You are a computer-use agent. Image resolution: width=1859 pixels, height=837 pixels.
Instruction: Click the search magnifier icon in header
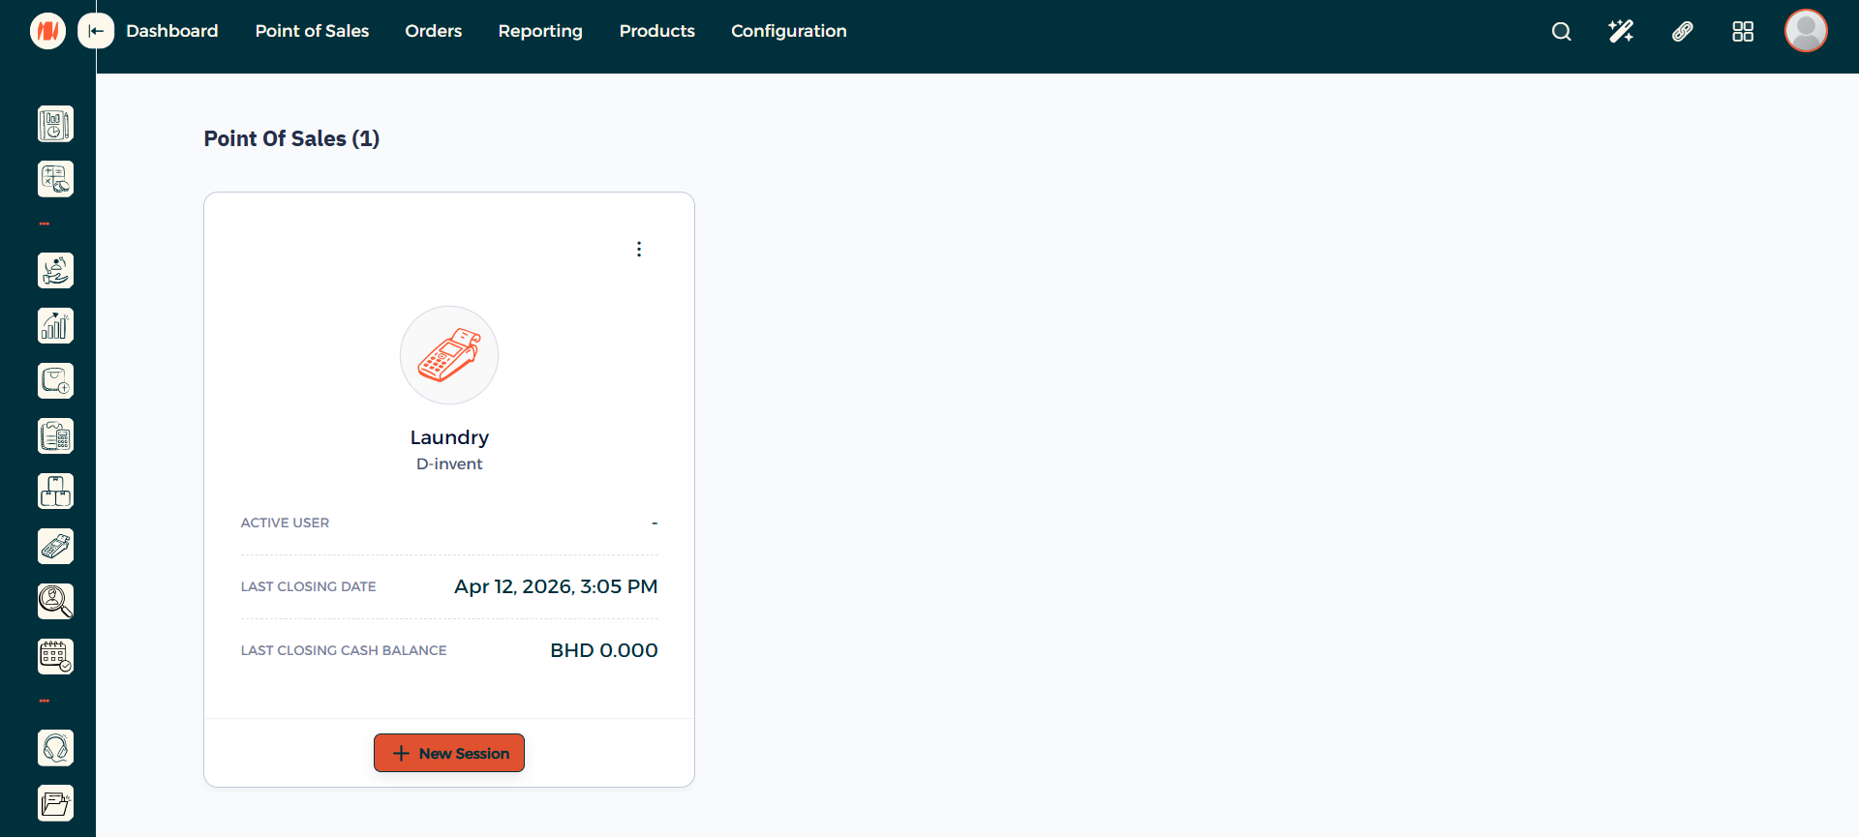[x=1561, y=32]
